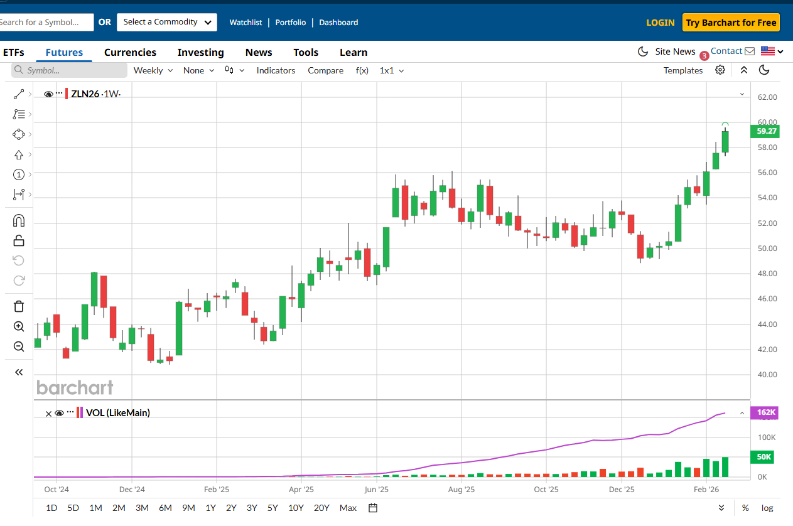The width and height of the screenshot is (793, 526).
Task: Collapse the left drawing toolbar
Action: pyautogui.click(x=19, y=372)
